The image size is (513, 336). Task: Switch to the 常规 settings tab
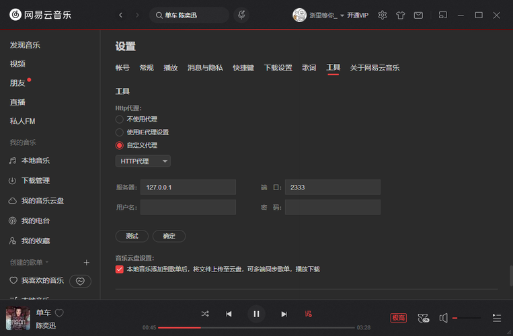pos(147,68)
